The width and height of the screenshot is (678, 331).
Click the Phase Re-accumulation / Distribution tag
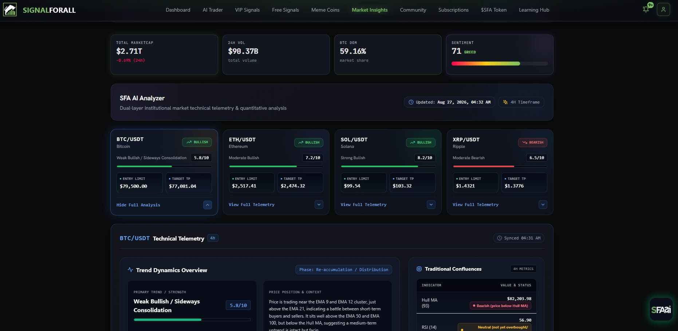pyautogui.click(x=344, y=270)
